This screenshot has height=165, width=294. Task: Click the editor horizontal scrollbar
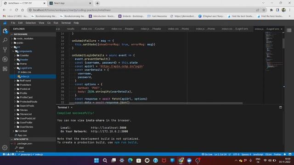coord(156,103)
